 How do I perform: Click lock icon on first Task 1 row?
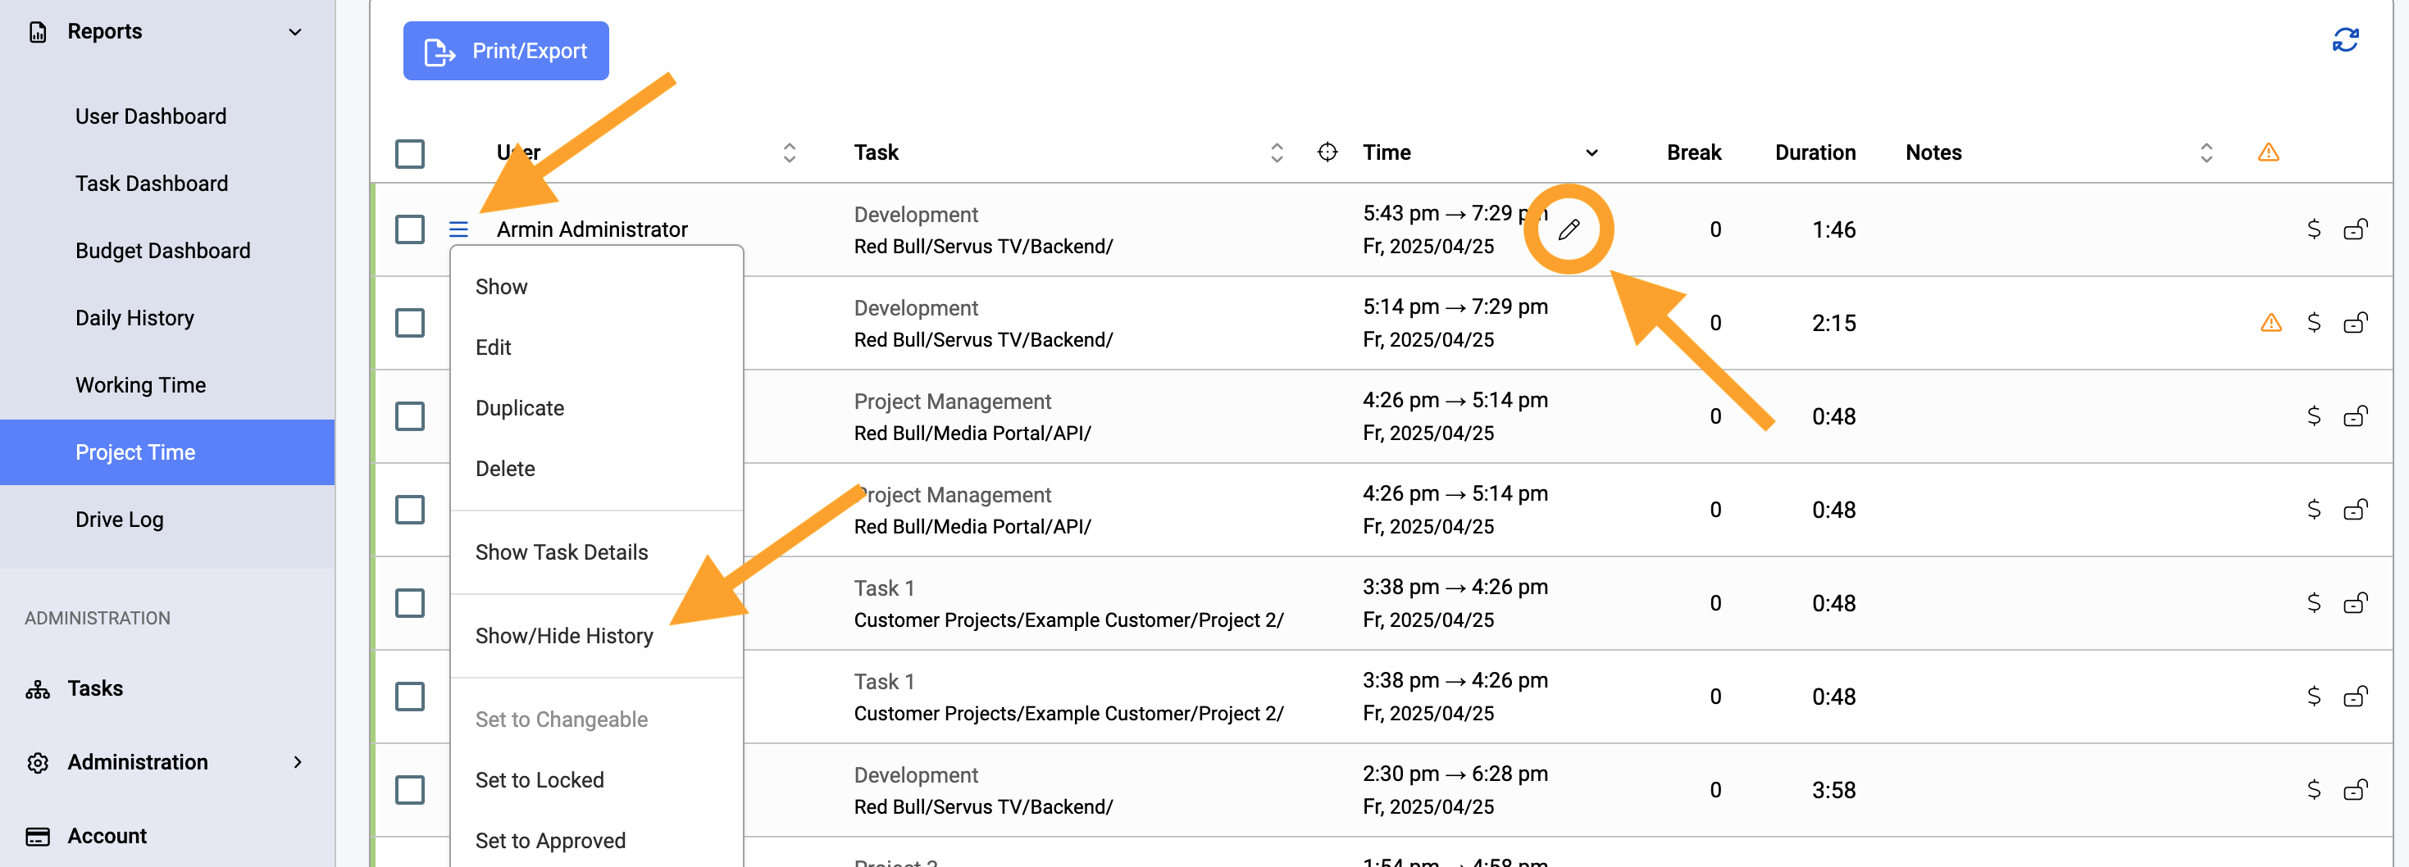[2355, 602]
